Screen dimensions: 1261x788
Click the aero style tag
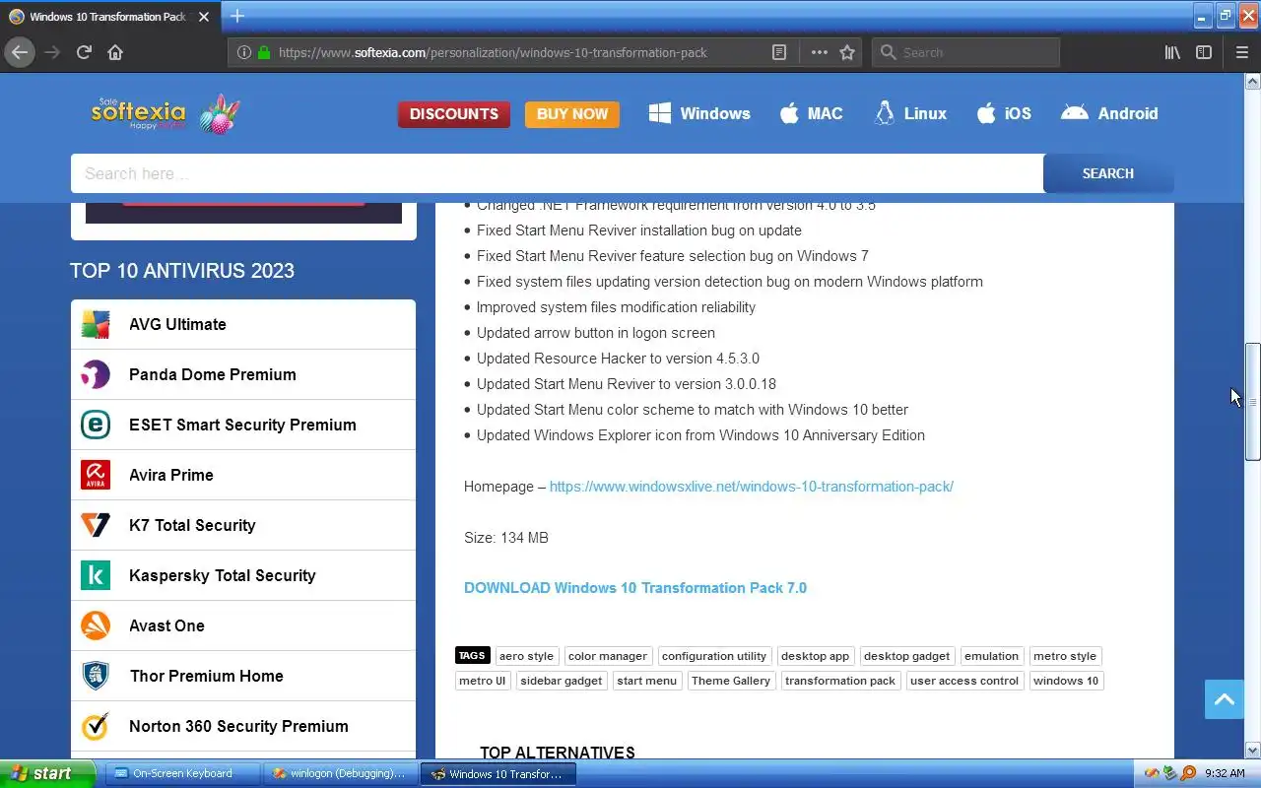pos(526,656)
